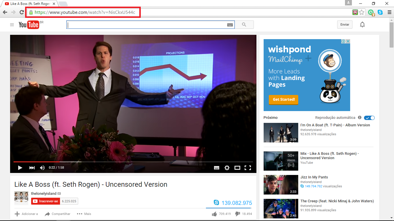Skip to next video
Screen dimensions: 394x221
pyautogui.click(x=32, y=168)
